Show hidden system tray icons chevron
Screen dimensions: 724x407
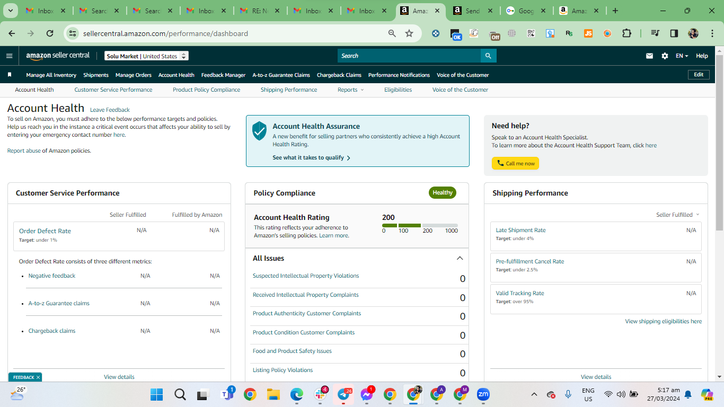click(534, 394)
